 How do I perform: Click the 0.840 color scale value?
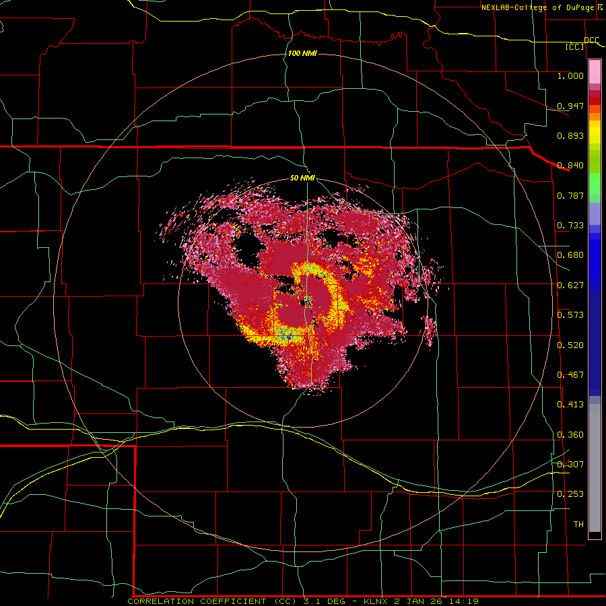(570, 166)
